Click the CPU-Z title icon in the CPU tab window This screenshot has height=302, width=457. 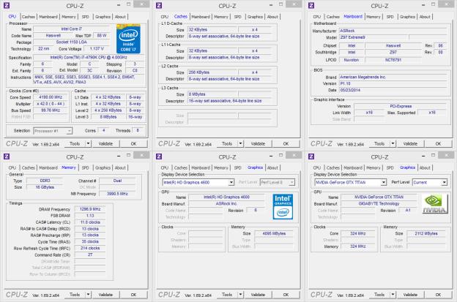[x=7, y=5]
